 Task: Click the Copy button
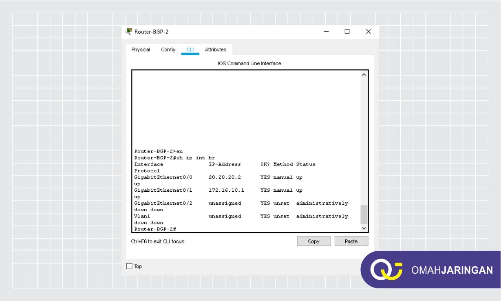pos(313,241)
